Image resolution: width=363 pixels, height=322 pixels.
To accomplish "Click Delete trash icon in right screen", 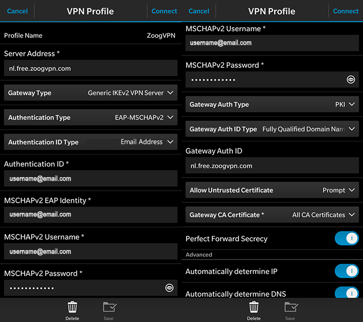I will click(254, 308).
